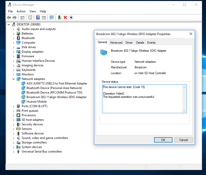This screenshot has width=206, height=175.
Task: Click scroll down arrow in Device status
Action: click(x=184, y=110)
